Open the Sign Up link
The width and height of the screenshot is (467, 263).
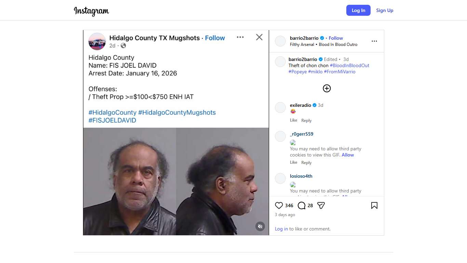click(x=385, y=10)
